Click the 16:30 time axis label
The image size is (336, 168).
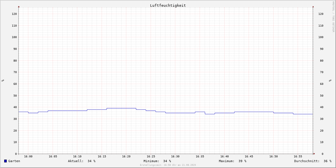175,157
